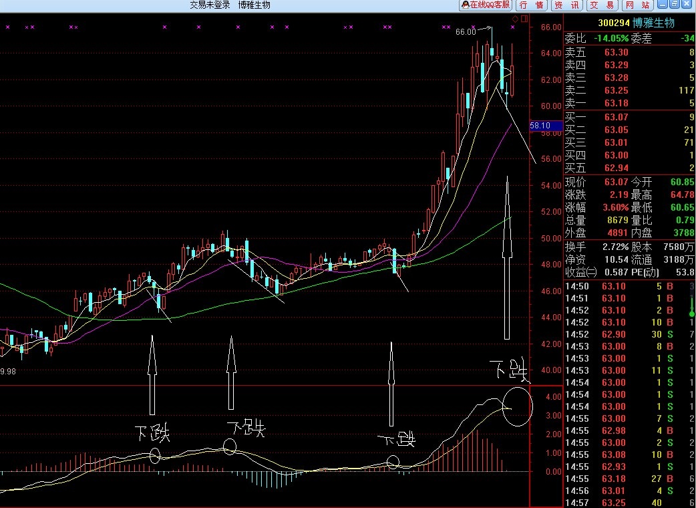Click the 博雅生物 name in the quote panel
The height and width of the screenshot is (508, 696).
pos(654,23)
